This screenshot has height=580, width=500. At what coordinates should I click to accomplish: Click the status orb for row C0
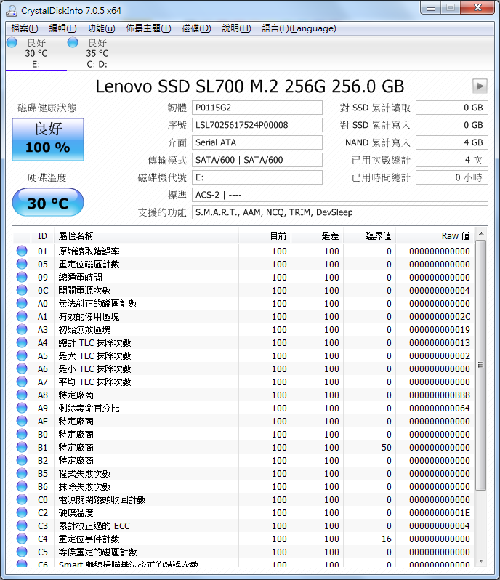coord(22,499)
